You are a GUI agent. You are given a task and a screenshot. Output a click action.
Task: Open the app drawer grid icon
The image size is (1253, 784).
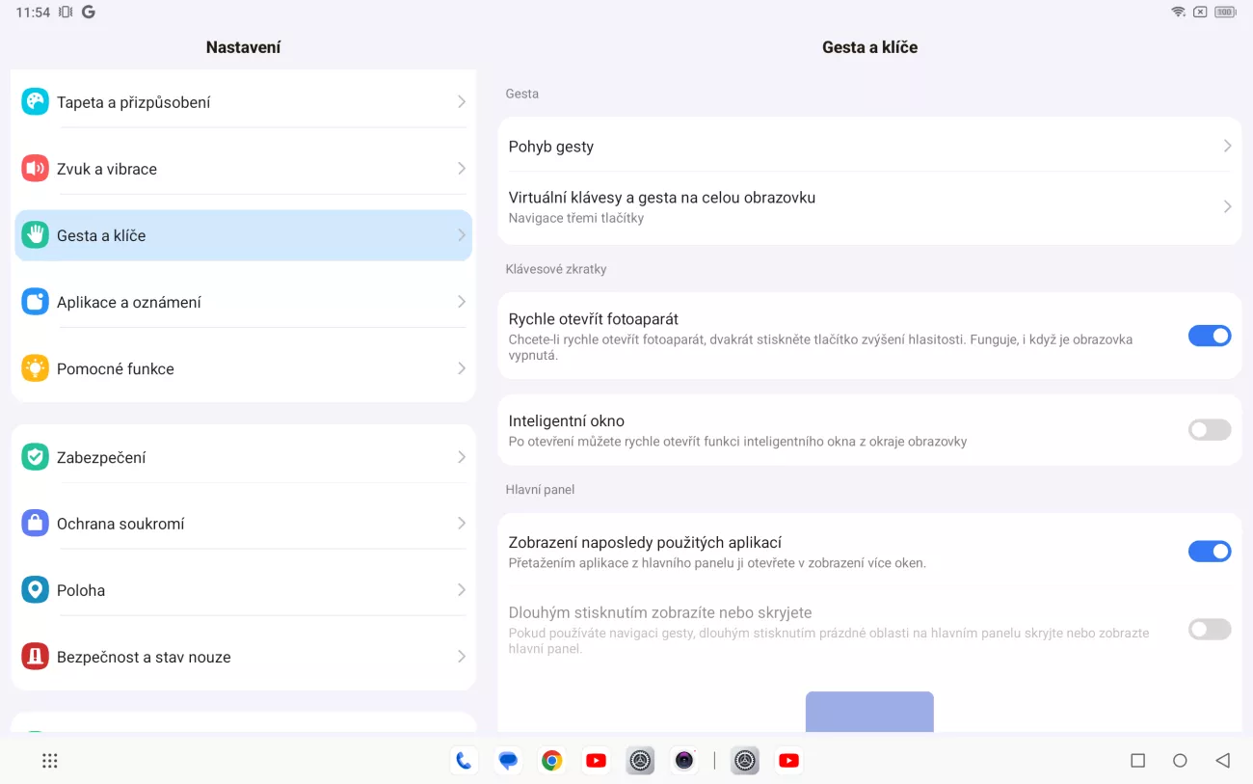50,761
